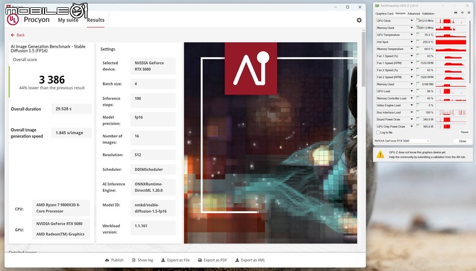The height and width of the screenshot is (271, 476).
Task: Click the benchmark preview image
Action: 270,143
